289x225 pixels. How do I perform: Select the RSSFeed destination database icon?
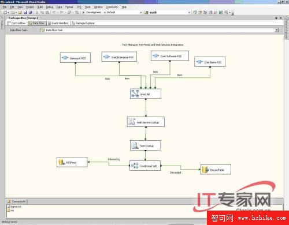pos(62,162)
